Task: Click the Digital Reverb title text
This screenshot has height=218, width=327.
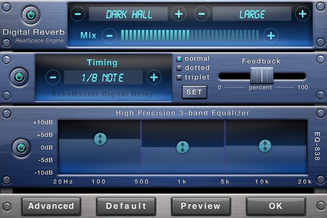Action: click(34, 32)
